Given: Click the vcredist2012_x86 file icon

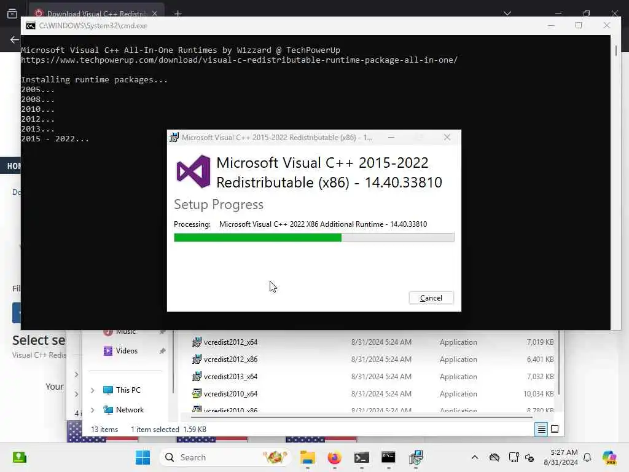Looking at the screenshot, I should [x=197, y=359].
